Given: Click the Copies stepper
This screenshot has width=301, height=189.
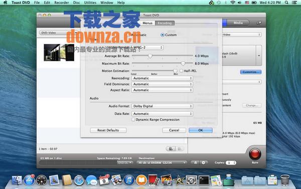Looking at the screenshot, I should click(x=234, y=163).
